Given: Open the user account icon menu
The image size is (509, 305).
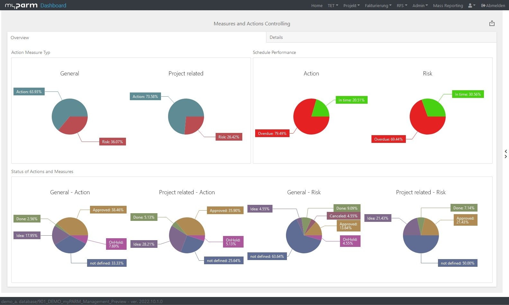Looking at the screenshot, I should point(472,5).
